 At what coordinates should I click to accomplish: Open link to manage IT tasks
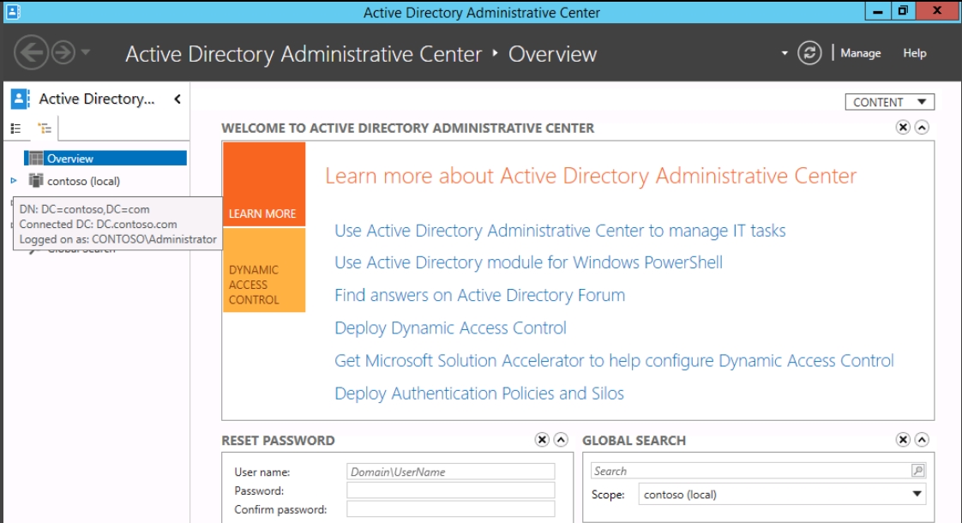[560, 231]
